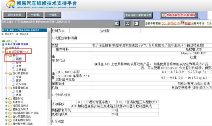Click the folder icon beside 管路压力测试
Screen dimensions: 212x126
[10, 109]
